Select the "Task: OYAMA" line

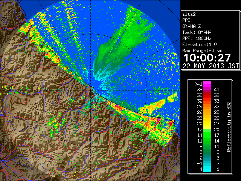click(x=197, y=32)
